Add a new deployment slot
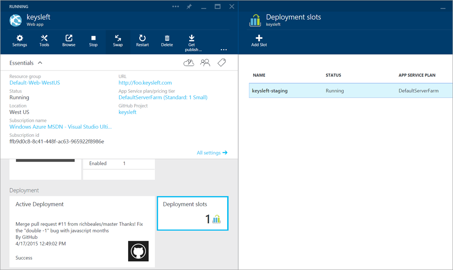The height and width of the screenshot is (270, 453). click(x=259, y=41)
